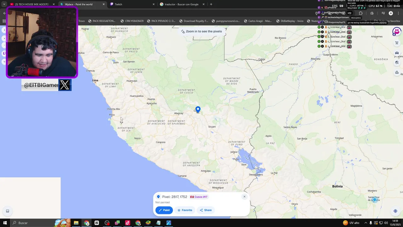The image size is (403, 227).
Task: Click the Ayacucho city label
Action: coord(151,103)
